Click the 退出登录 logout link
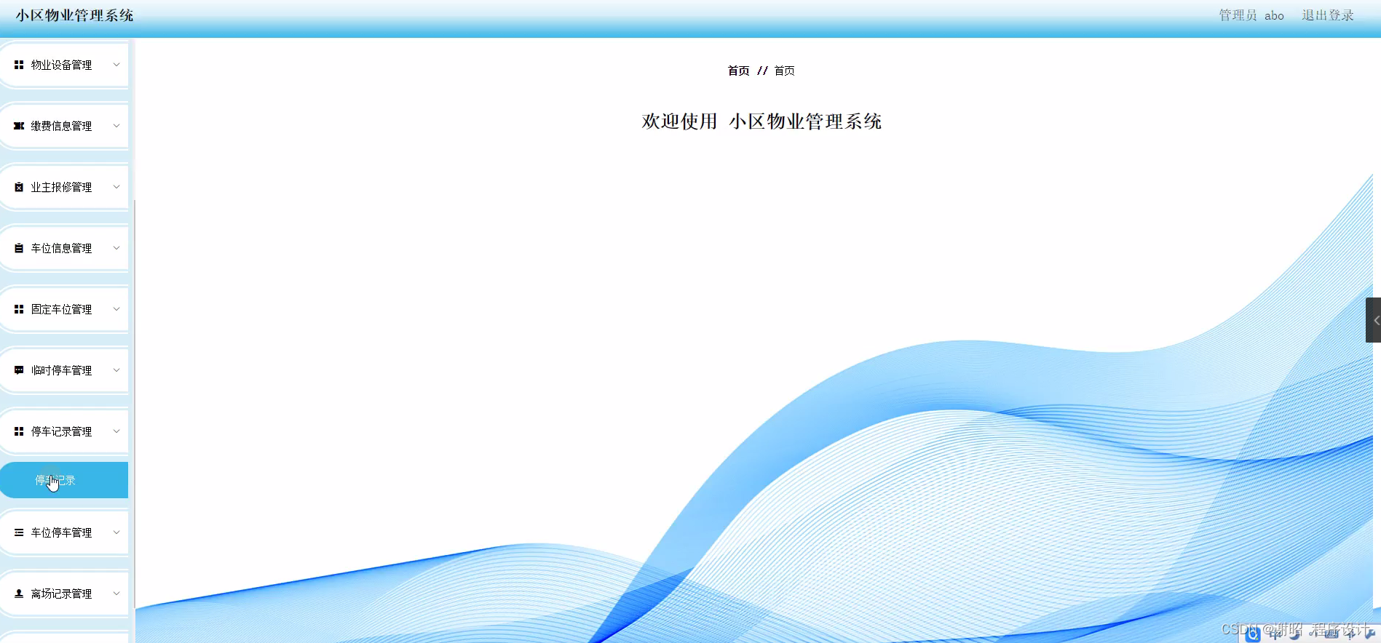Image resolution: width=1381 pixels, height=643 pixels. click(1328, 15)
